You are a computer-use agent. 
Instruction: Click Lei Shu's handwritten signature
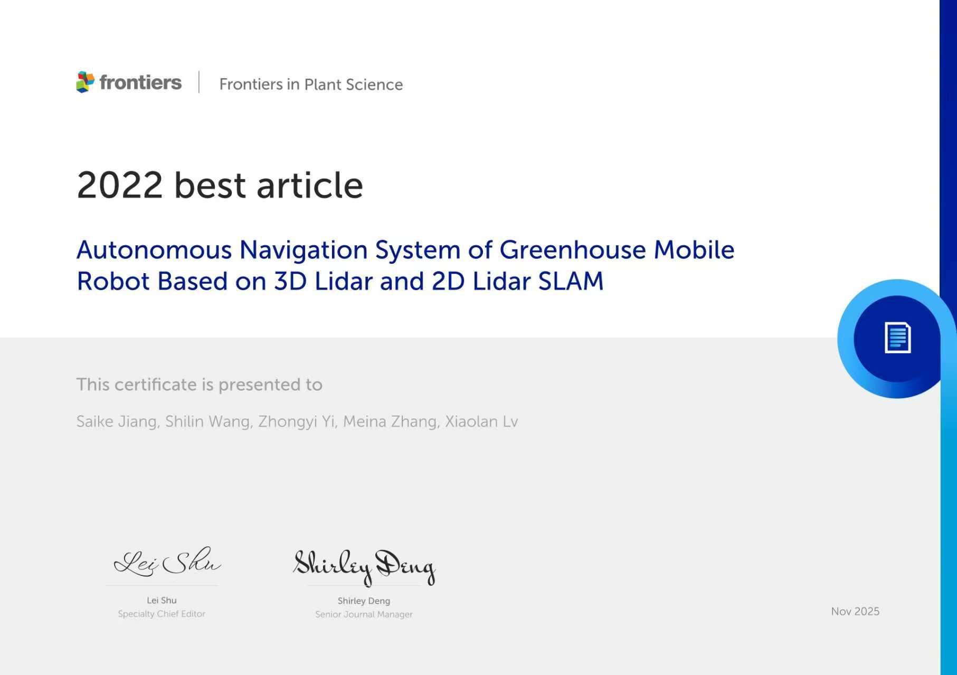(167, 563)
